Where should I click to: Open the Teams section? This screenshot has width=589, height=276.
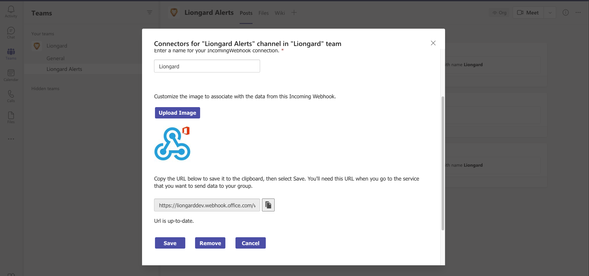click(11, 54)
